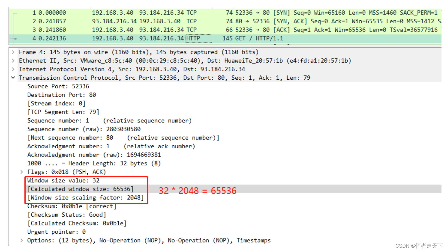This screenshot has width=447, height=251.
Task: Click the Ethernet II source VMware_c8:5c:40 text
Action: [106, 60]
